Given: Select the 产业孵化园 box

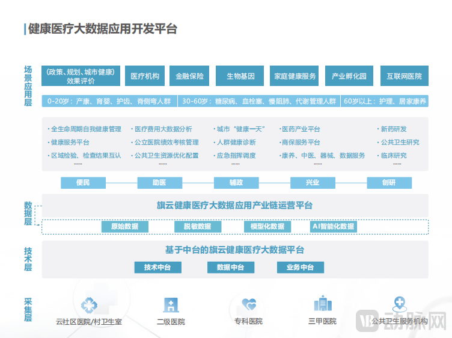Looking at the screenshot, I should [349, 76].
